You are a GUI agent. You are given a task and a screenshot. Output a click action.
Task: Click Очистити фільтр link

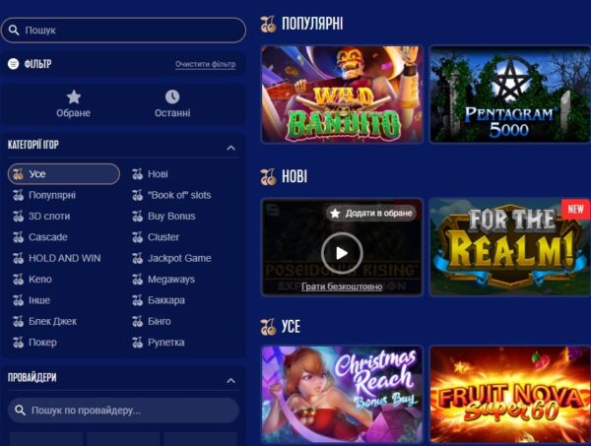pyautogui.click(x=206, y=64)
